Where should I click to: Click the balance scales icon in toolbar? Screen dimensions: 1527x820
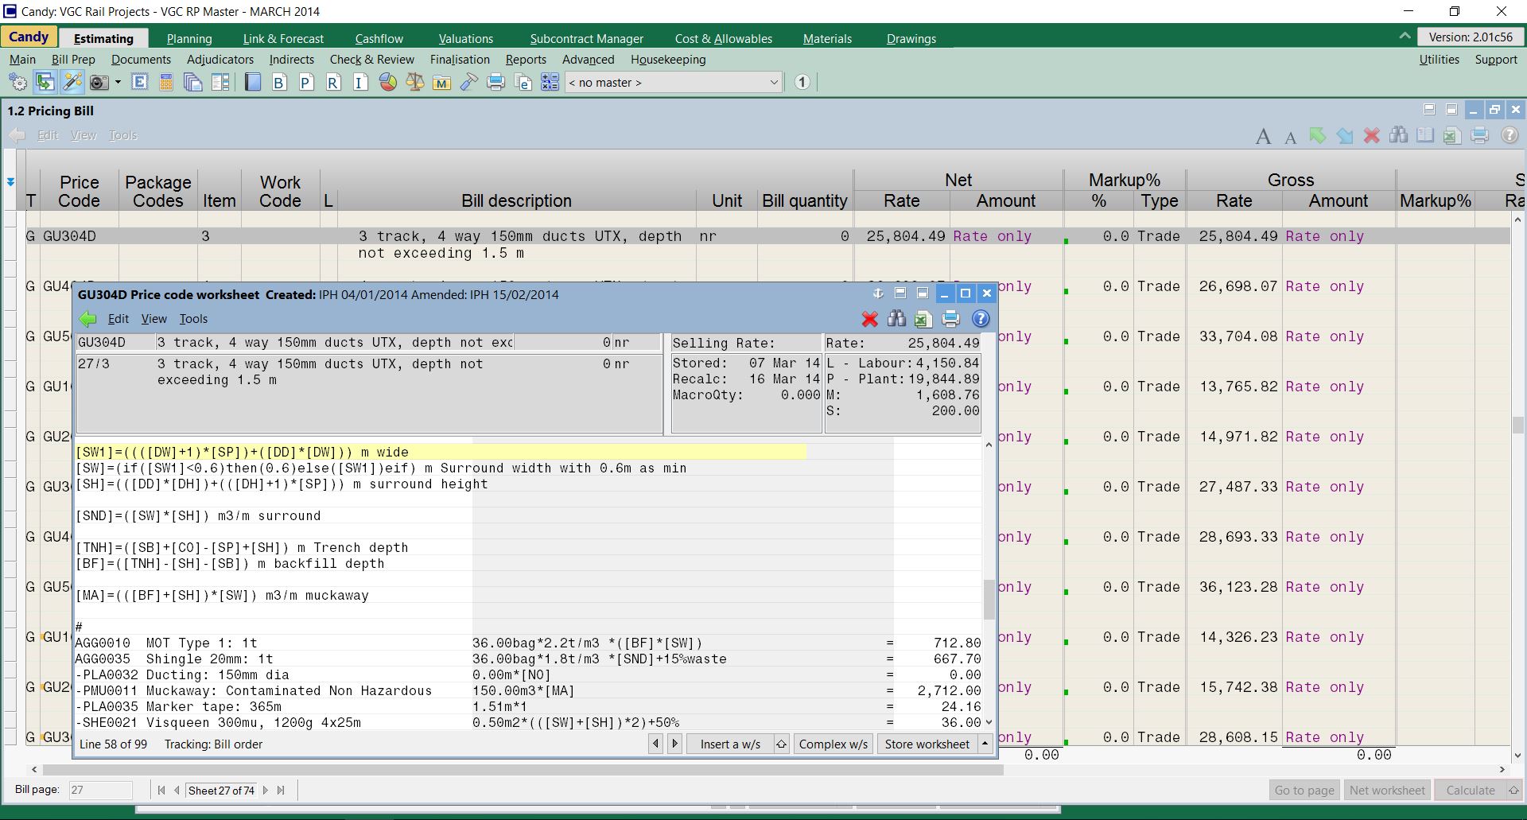point(414,83)
